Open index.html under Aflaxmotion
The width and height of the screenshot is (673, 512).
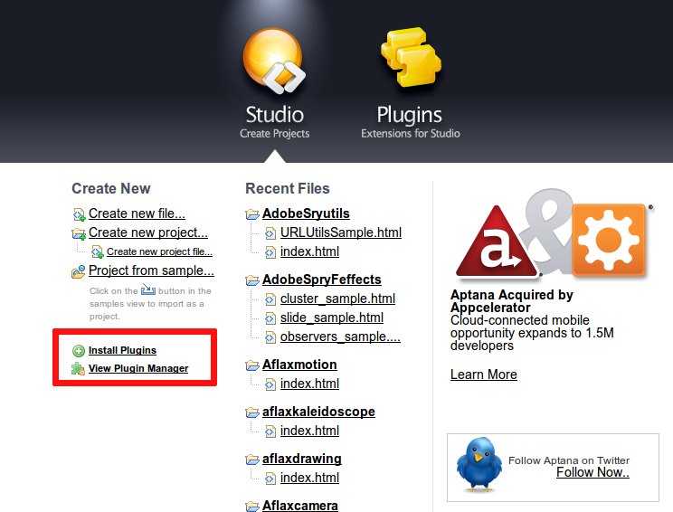[x=309, y=384]
